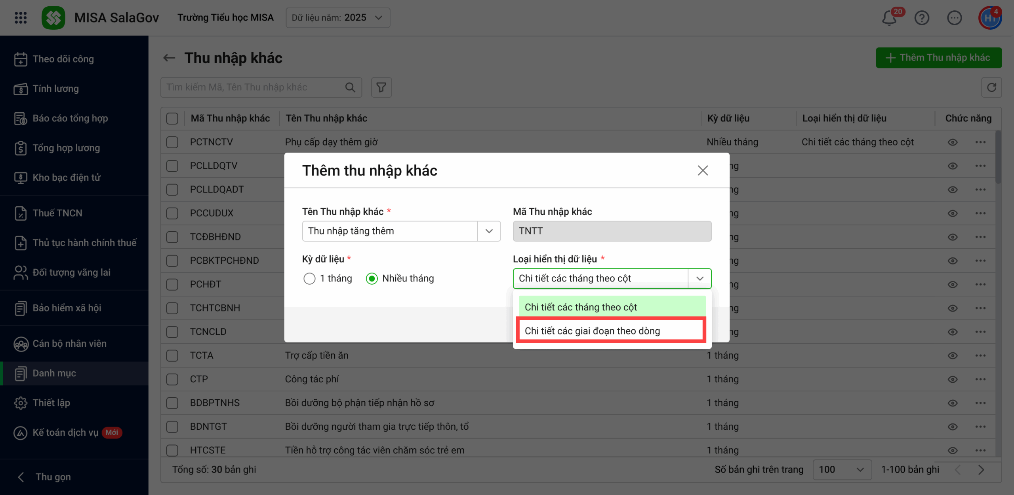Select the 'Nhiều tháng' radio option
The width and height of the screenshot is (1014, 495).
(372, 279)
